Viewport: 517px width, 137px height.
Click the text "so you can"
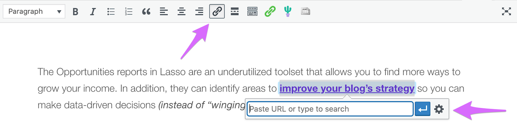[441, 89]
